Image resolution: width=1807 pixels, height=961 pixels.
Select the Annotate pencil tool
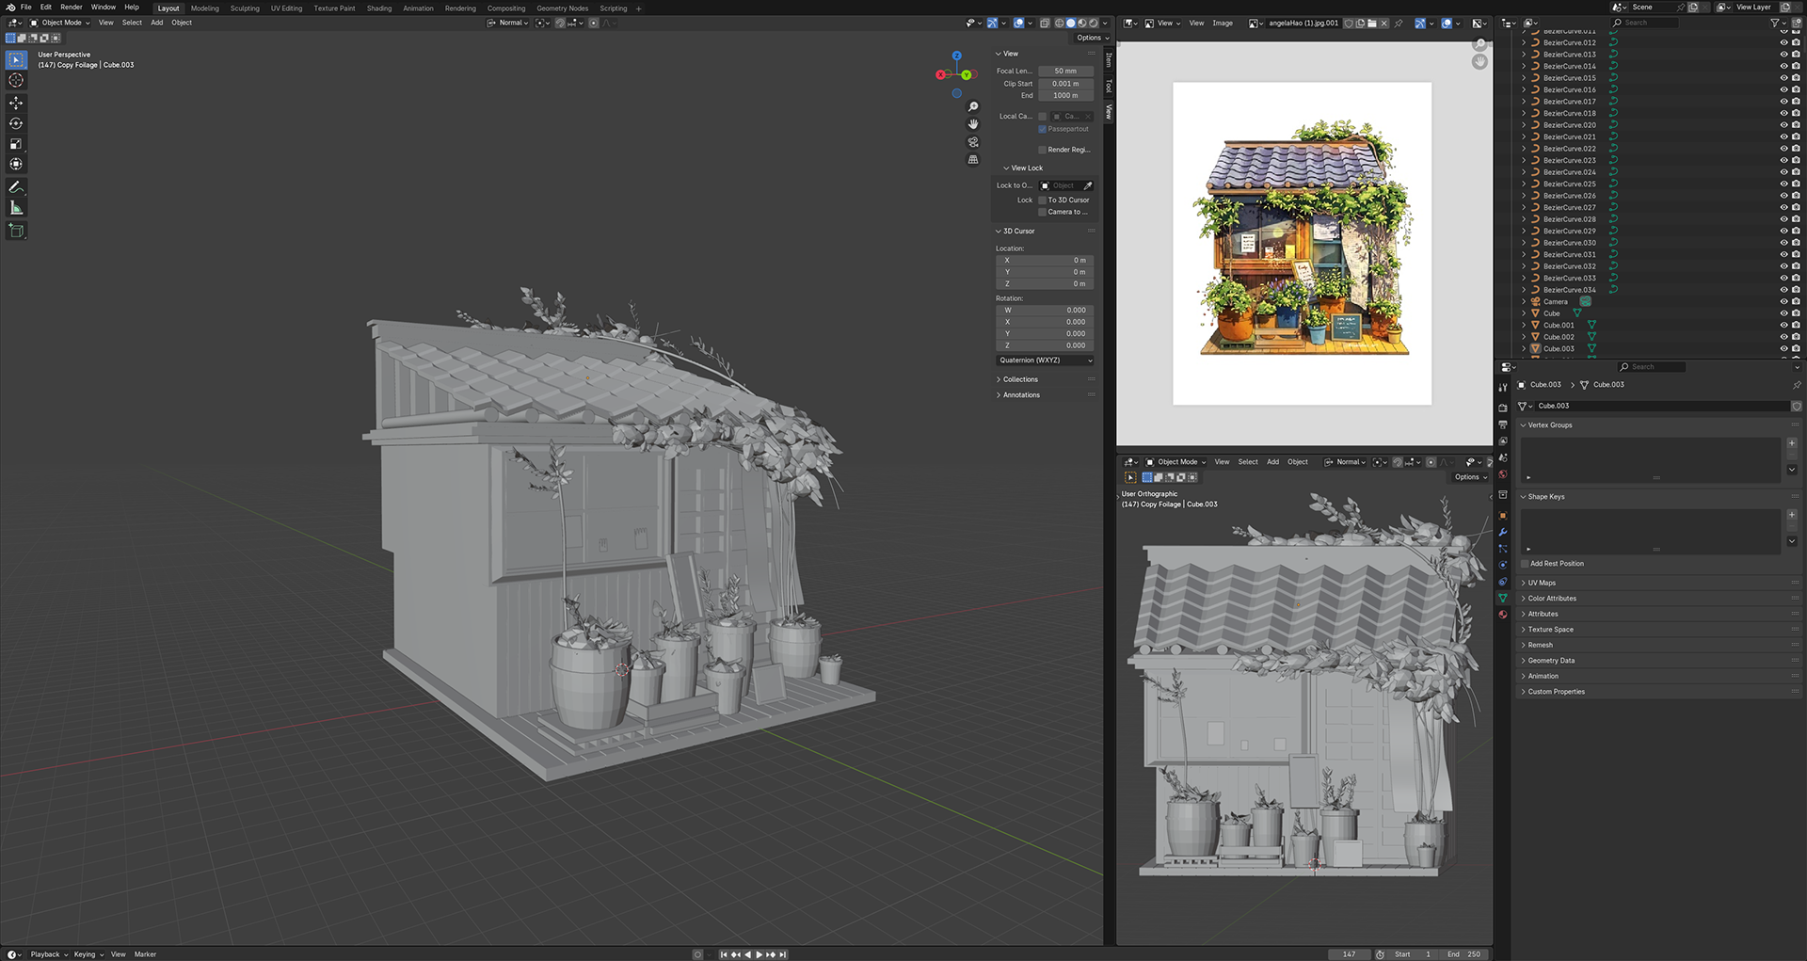pyautogui.click(x=16, y=187)
